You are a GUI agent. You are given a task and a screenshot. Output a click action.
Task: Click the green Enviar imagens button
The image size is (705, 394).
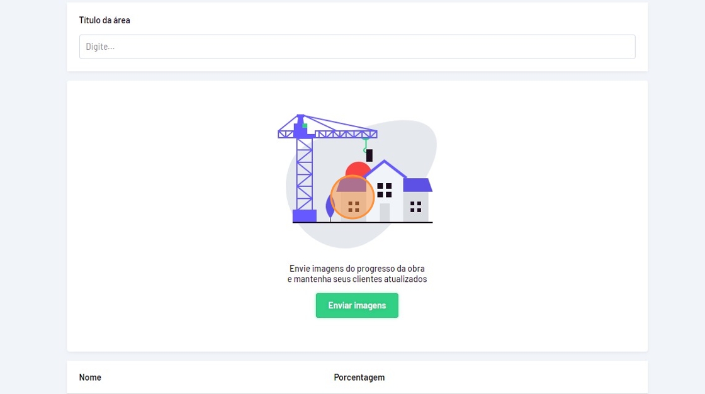[x=357, y=305]
